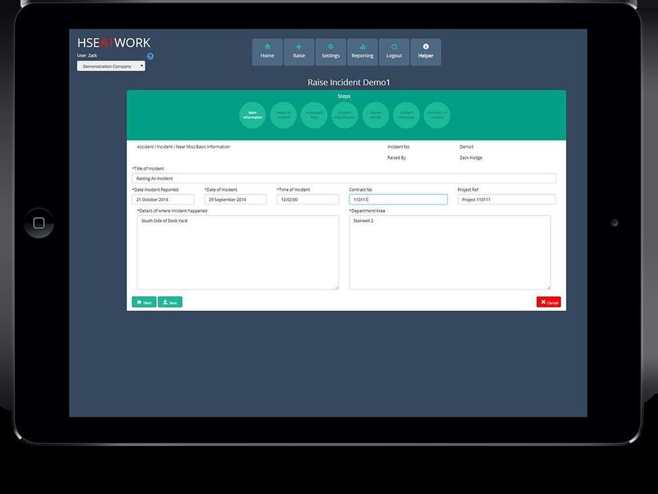Open Settings from the top navigation
The height and width of the screenshot is (494, 658).
point(330,52)
